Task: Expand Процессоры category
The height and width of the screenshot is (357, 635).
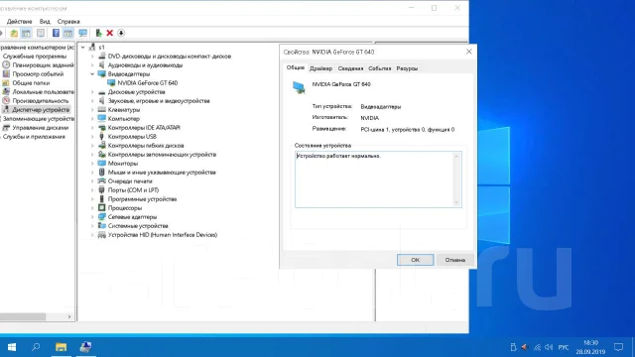Action: coord(92,207)
